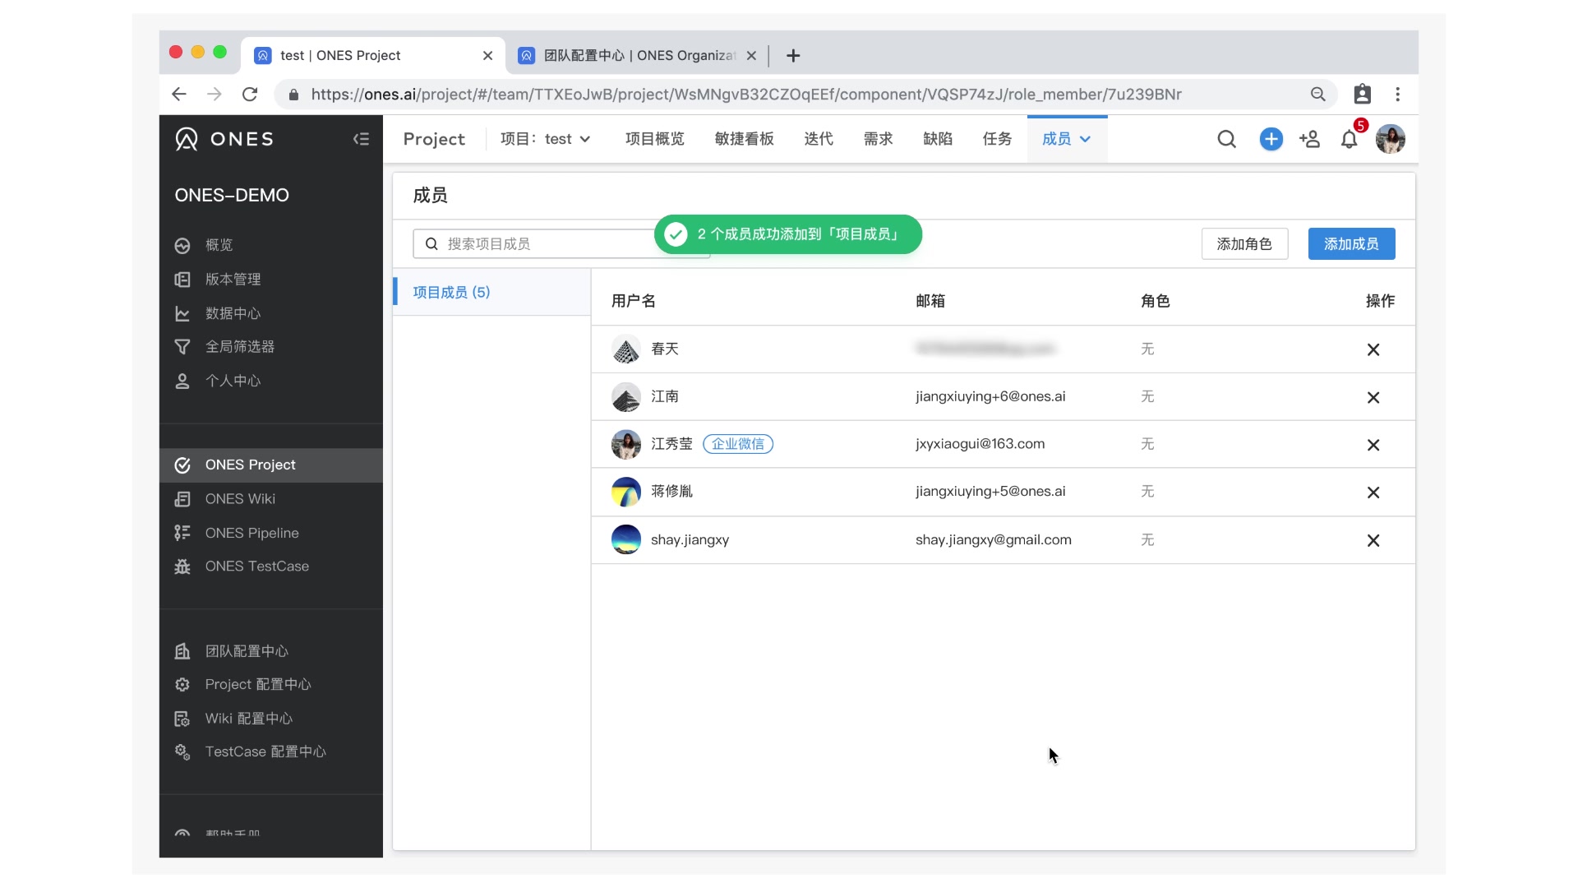This screenshot has width=1578, height=888.
Task: Open the header search magnifier
Action: 1226,139
